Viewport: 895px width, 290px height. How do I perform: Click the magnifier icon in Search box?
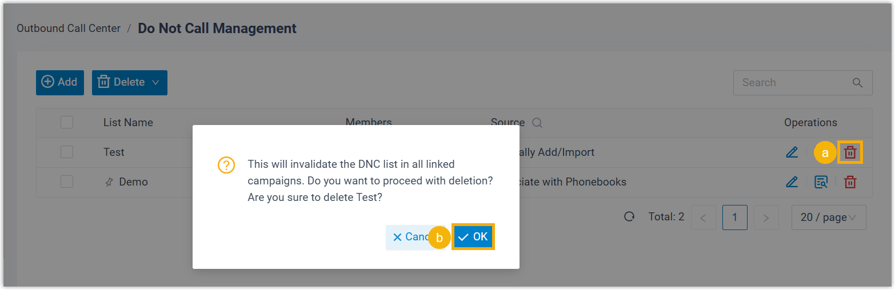[x=857, y=83]
